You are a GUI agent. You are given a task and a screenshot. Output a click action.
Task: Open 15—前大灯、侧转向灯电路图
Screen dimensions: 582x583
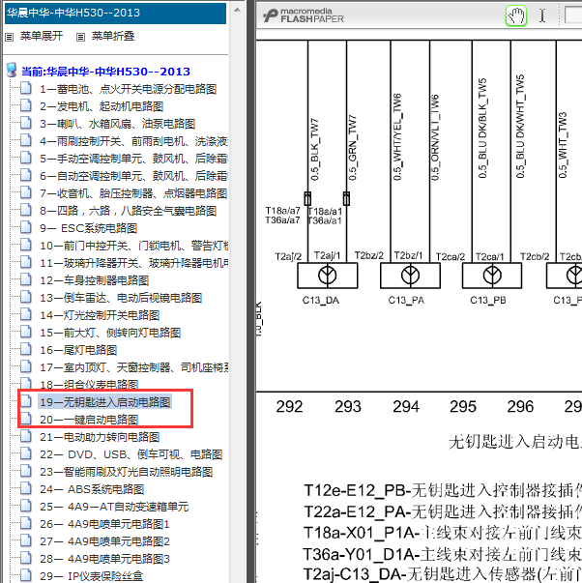coord(110,333)
